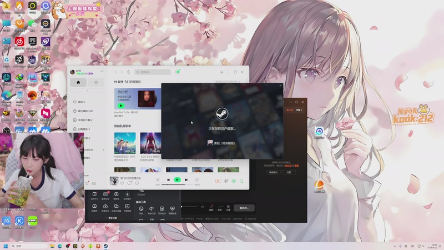Click the music player search field
Screen dimensions: 444x250
point(153,72)
